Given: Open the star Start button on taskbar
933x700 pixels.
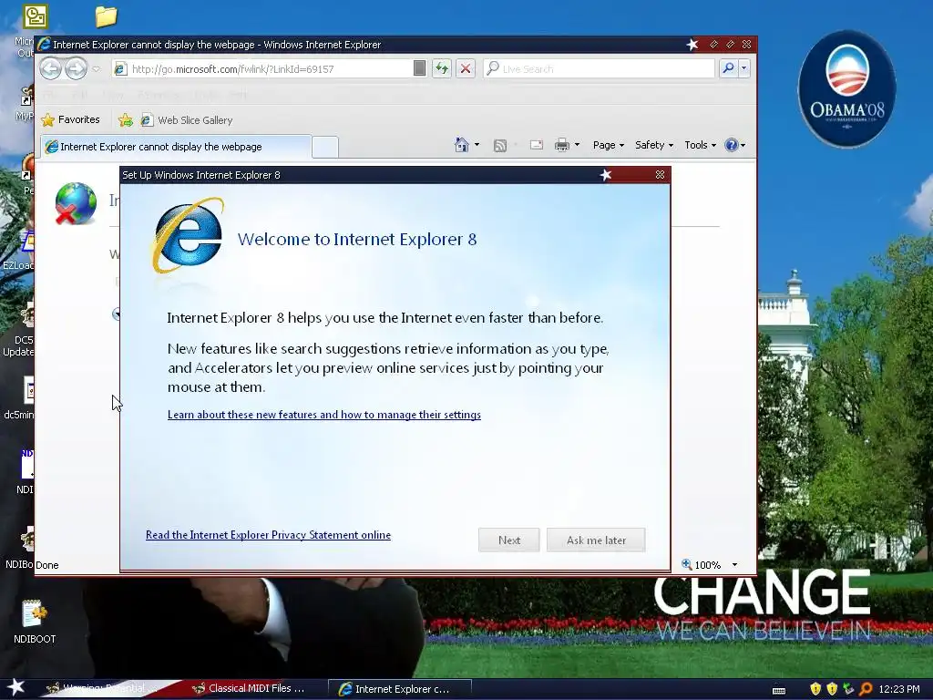Looking at the screenshot, I should tap(16, 687).
